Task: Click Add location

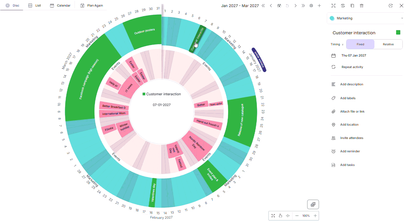Action: pyautogui.click(x=349, y=125)
